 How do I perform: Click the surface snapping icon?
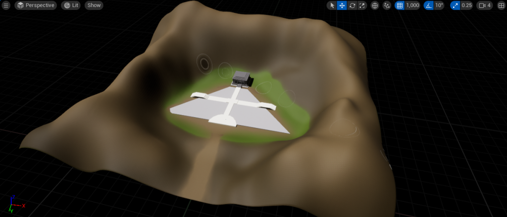click(387, 5)
